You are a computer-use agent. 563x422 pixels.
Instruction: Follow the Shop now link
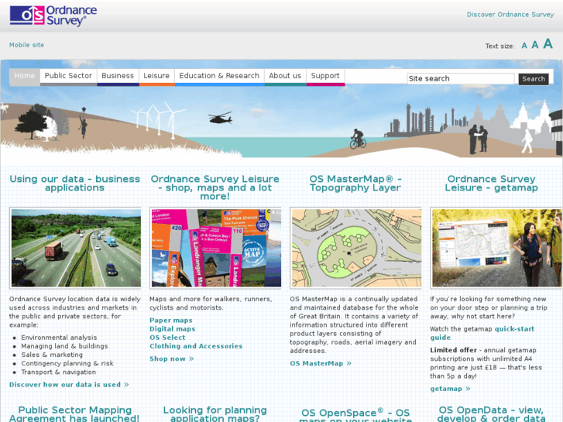point(172,359)
